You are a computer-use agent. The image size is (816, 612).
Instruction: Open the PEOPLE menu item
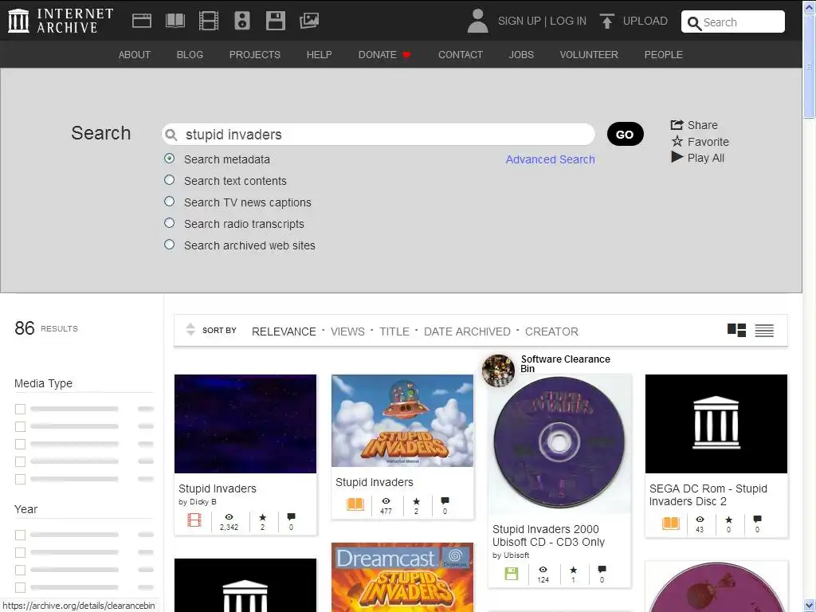click(x=663, y=55)
